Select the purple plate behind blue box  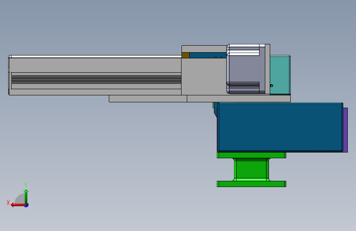point(345,130)
